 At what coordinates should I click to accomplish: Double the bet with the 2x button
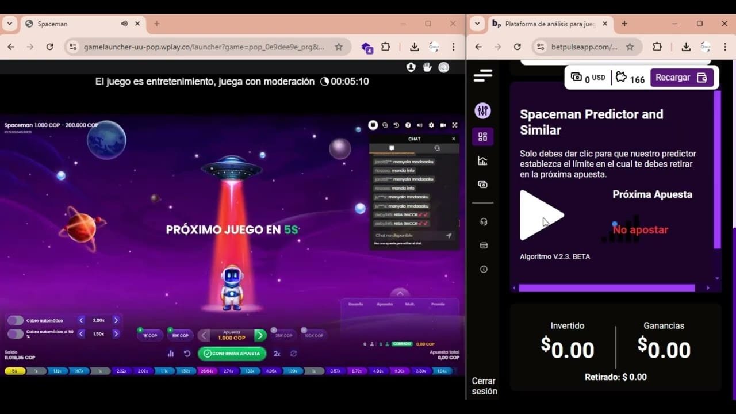[277, 354]
